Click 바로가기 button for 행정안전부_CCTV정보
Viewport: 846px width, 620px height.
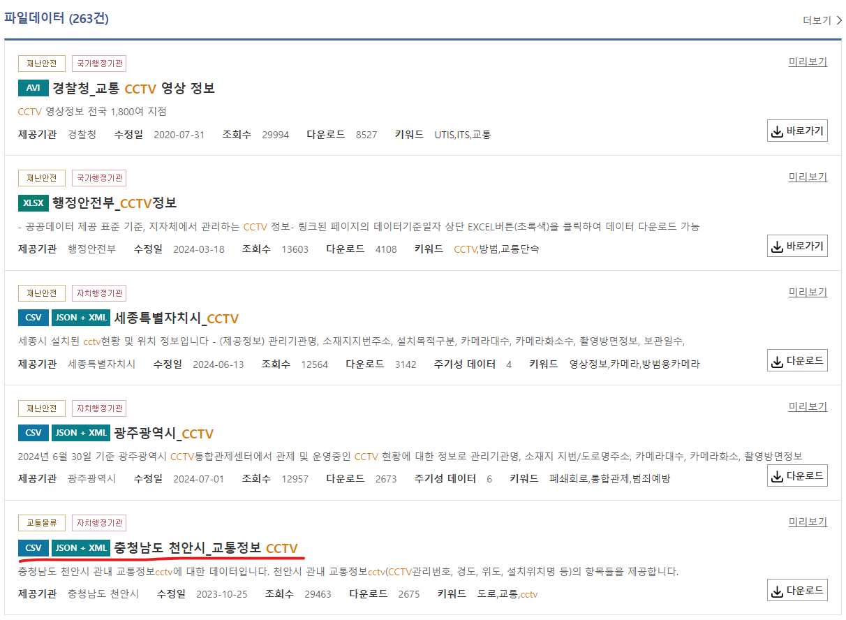click(797, 246)
